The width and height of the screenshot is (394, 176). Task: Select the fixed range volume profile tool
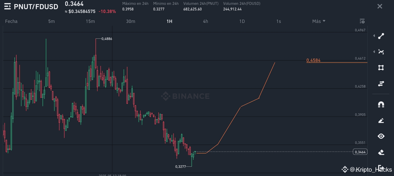pos(381,84)
